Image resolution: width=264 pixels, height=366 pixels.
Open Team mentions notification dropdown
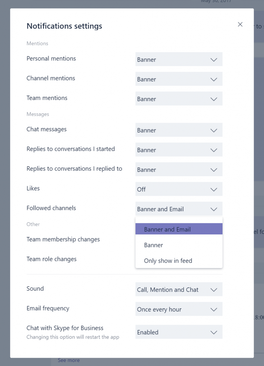click(179, 99)
